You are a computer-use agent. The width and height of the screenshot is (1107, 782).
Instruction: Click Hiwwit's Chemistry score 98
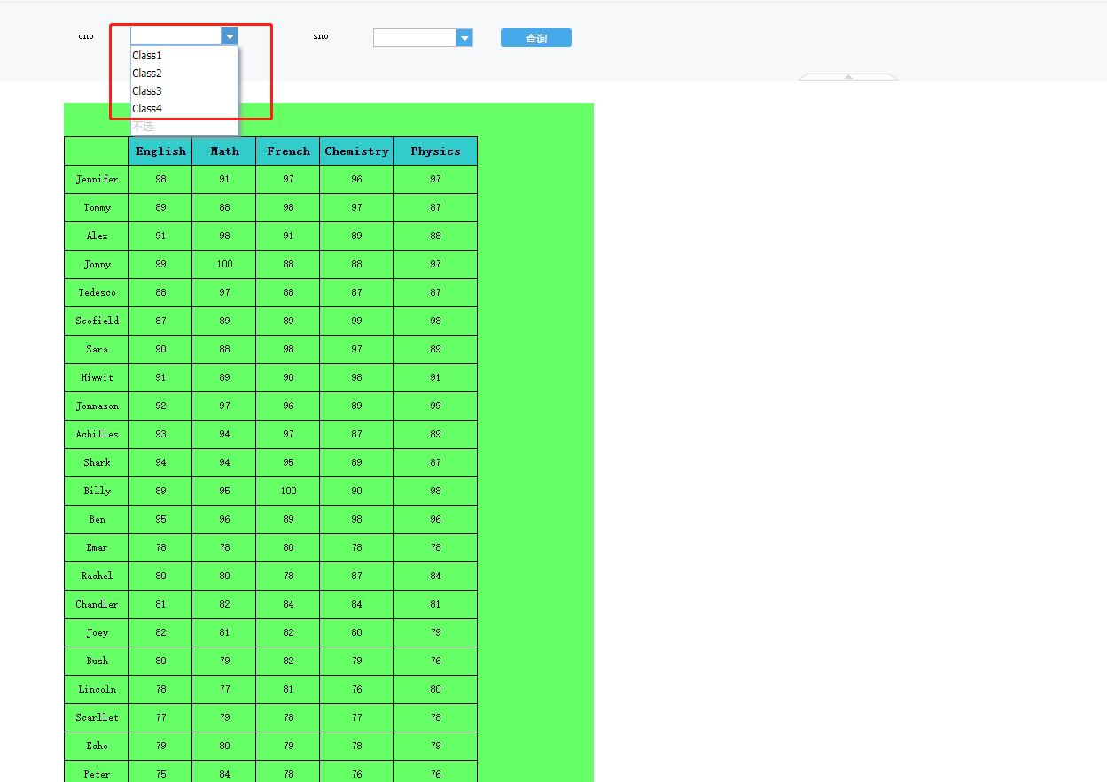coord(356,377)
